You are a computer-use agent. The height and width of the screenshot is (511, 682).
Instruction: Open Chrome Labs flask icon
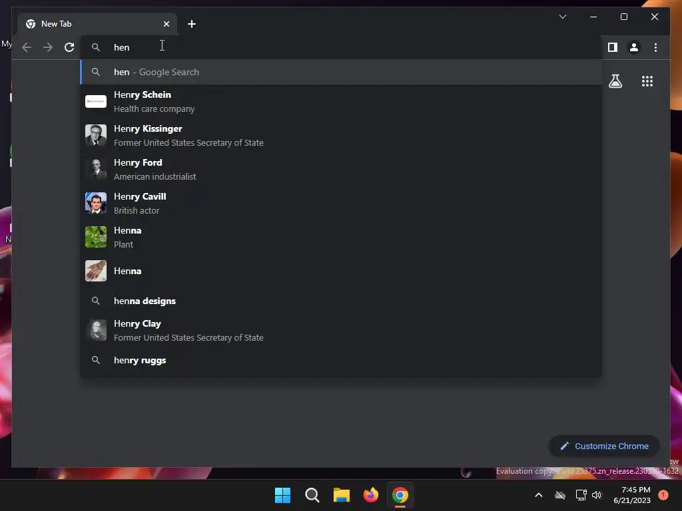click(615, 81)
